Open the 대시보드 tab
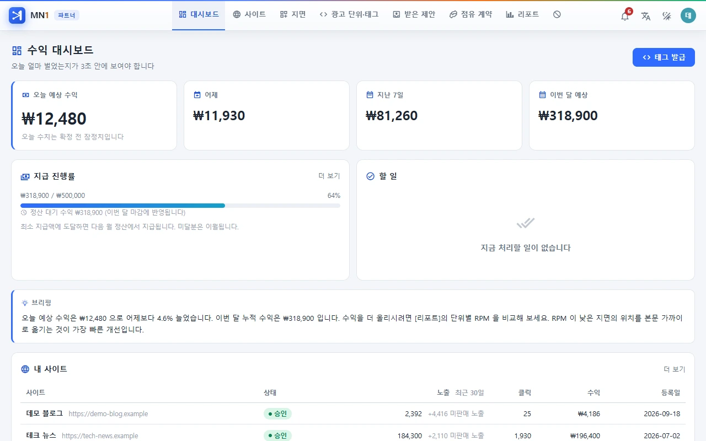706x441 pixels. tap(199, 15)
